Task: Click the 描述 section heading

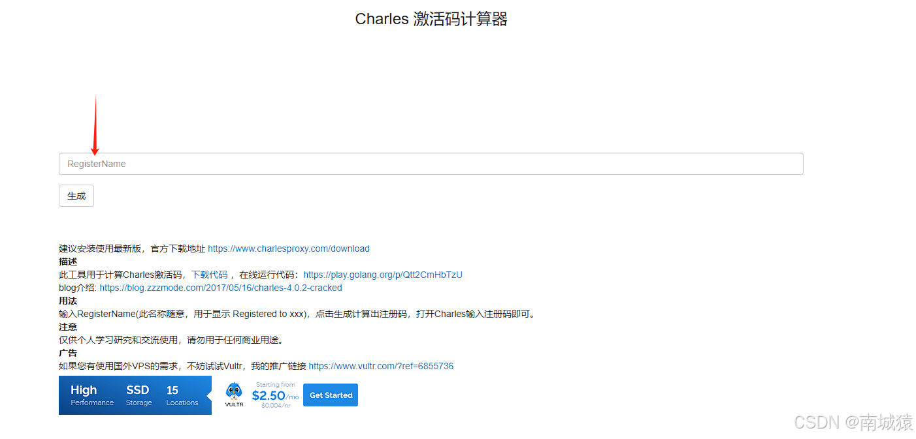Action: point(68,262)
